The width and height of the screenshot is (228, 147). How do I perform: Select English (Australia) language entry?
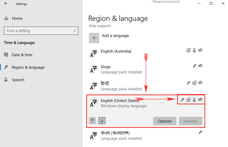(116, 52)
